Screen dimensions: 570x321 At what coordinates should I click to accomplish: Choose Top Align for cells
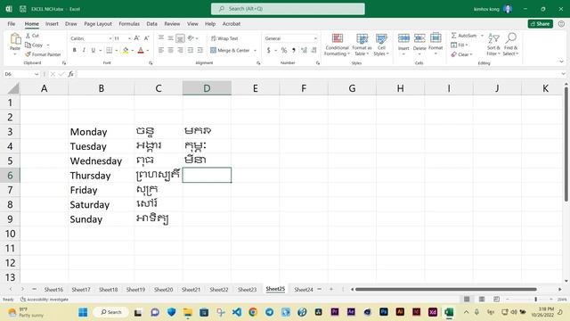coord(161,37)
